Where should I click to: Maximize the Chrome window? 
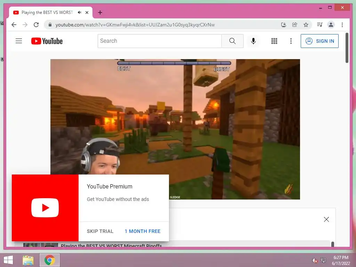[x=330, y=8]
